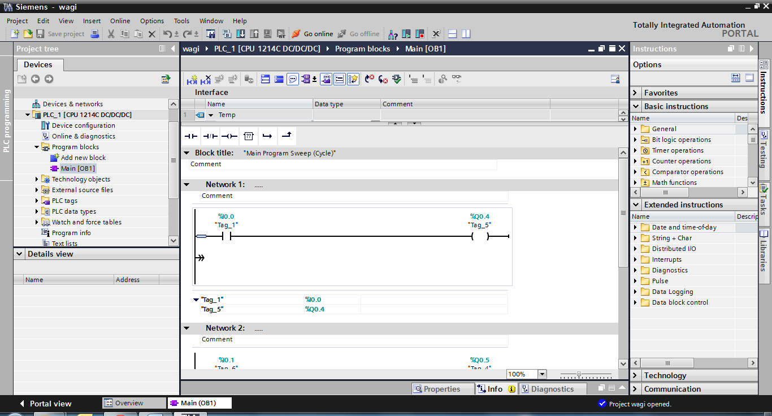The image size is (772, 416).
Task: Expand PLC tags in project tree
Action: (x=37, y=201)
